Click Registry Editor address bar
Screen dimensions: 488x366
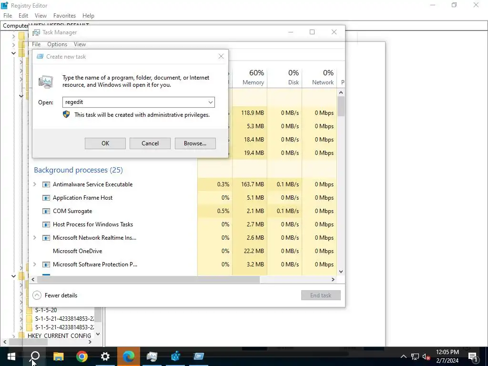(x=244, y=26)
